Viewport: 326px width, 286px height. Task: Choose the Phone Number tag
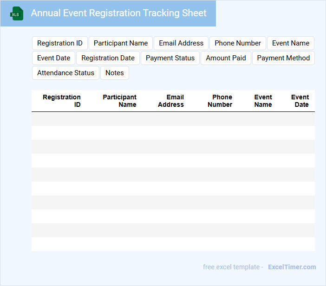238,43
